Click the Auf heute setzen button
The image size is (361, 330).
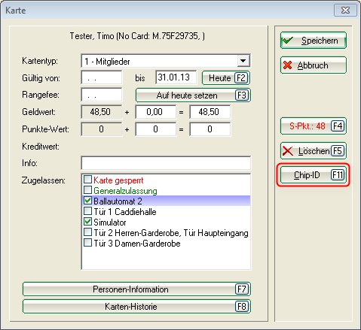(193, 95)
